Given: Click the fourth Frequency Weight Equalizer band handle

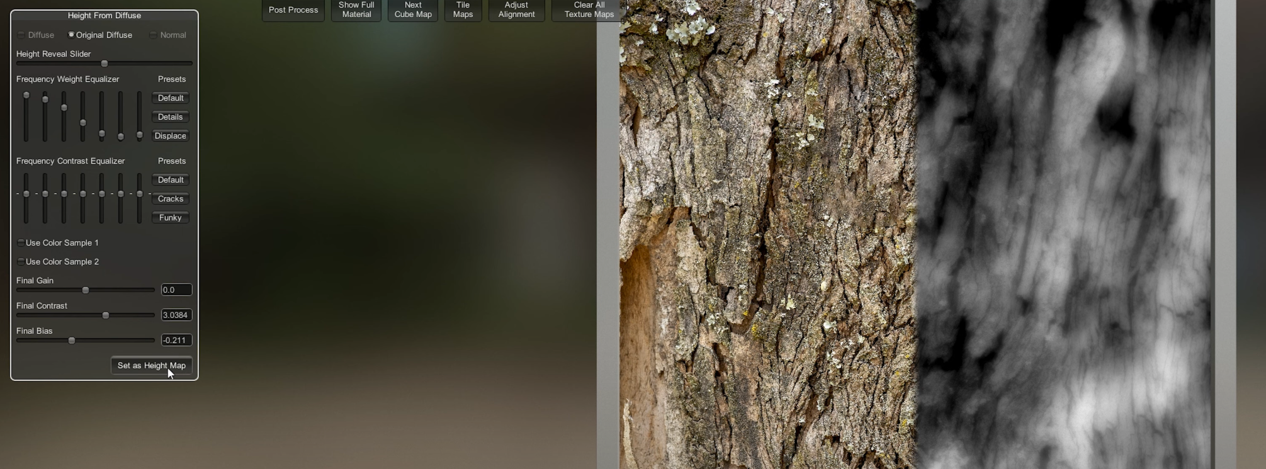Looking at the screenshot, I should pyautogui.click(x=83, y=123).
